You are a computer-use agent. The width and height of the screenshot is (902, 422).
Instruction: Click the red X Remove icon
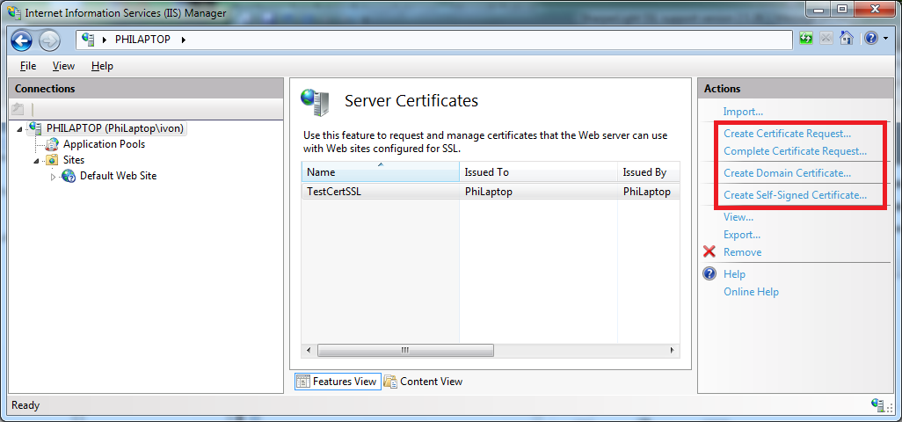point(709,251)
